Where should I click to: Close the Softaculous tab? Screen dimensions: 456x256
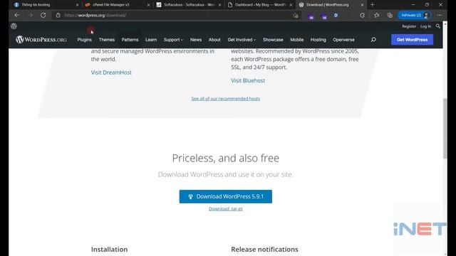219,5
